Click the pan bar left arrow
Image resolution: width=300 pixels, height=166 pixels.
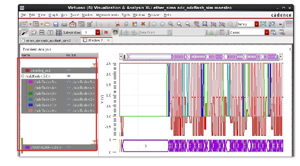121,57
